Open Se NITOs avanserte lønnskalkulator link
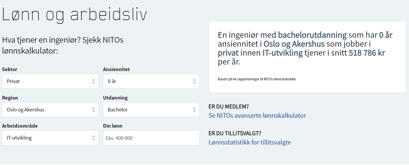This screenshot has width=409, height=165. (257, 115)
